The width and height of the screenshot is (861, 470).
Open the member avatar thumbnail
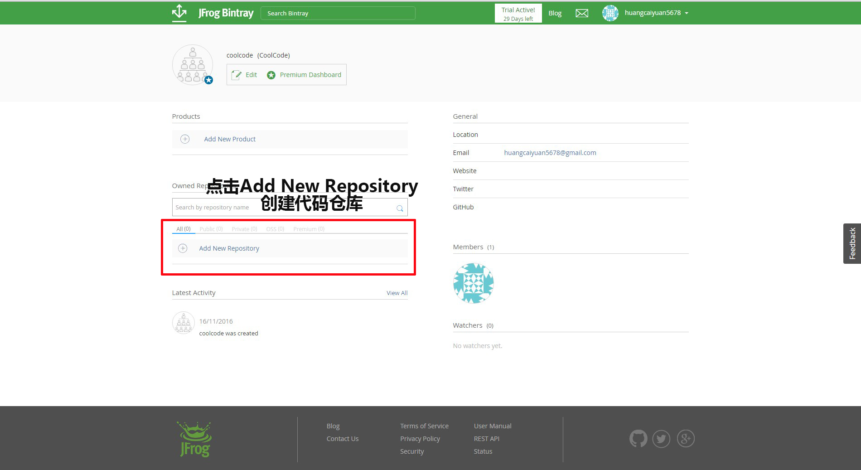[474, 283]
